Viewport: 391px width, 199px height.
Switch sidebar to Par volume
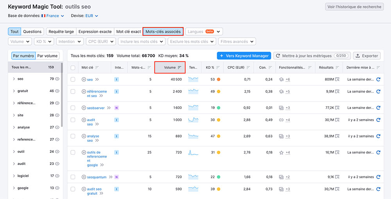(47, 56)
